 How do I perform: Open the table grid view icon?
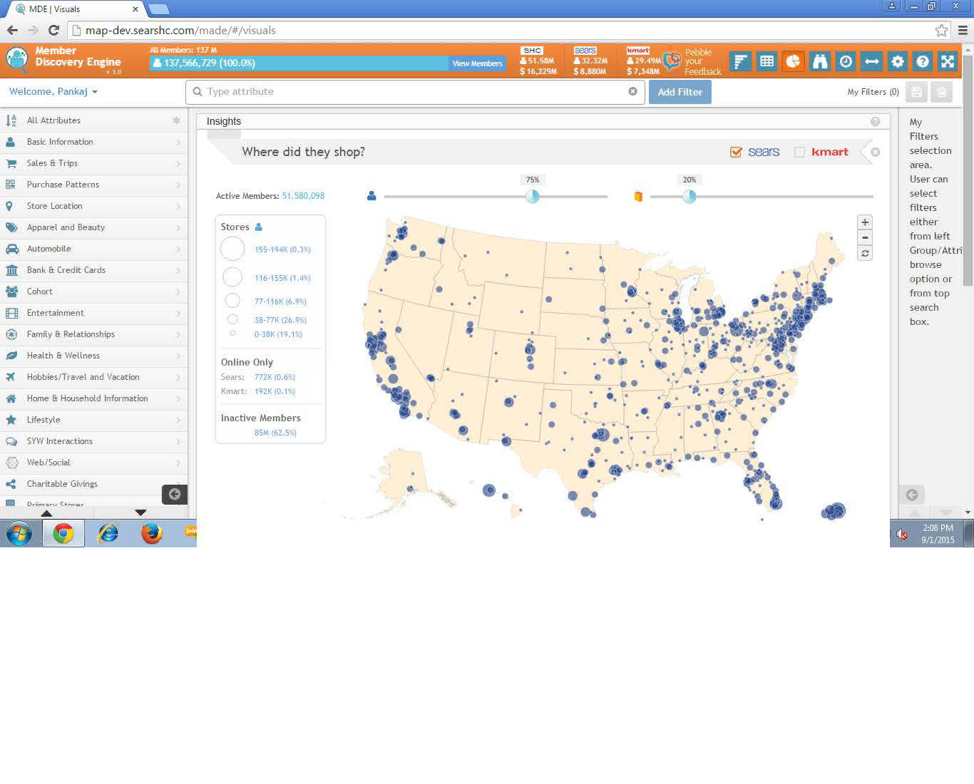(x=767, y=62)
